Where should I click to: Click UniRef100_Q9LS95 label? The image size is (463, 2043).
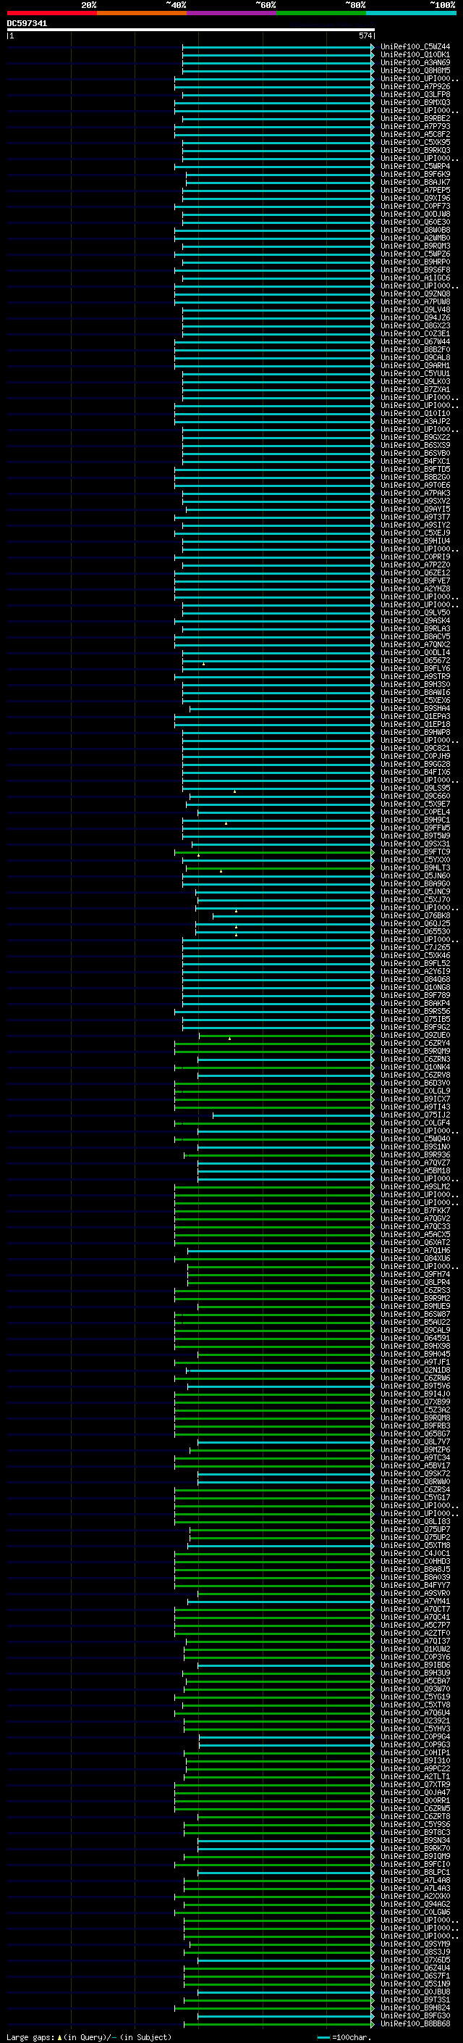(x=415, y=789)
